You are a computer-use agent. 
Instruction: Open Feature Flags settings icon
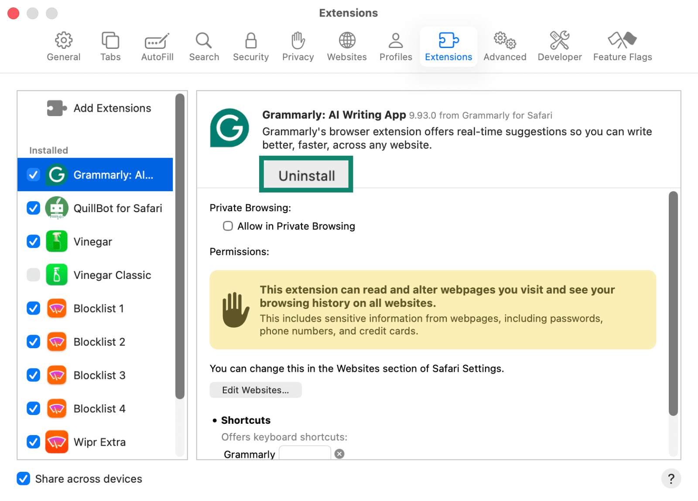click(x=622, y=41)
